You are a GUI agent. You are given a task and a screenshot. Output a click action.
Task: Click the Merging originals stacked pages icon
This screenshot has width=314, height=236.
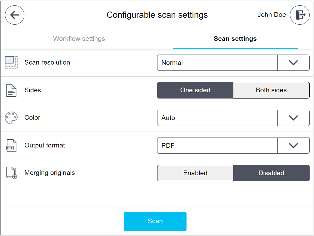pyautogui.click(x=11, y=173)
